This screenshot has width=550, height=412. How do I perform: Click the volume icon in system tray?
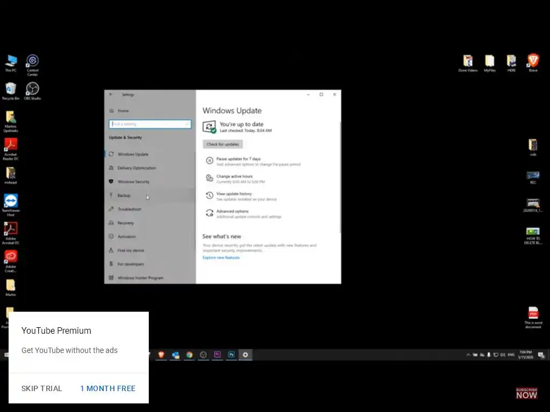pyautogui.click(x=503, y=355)
